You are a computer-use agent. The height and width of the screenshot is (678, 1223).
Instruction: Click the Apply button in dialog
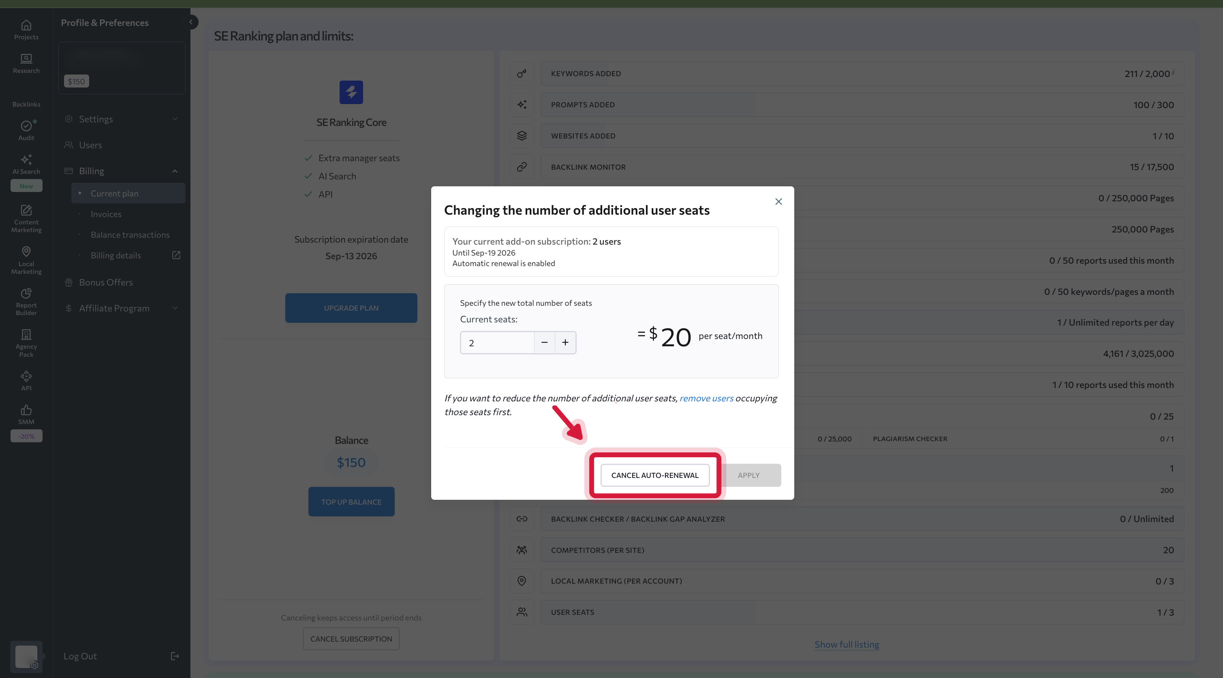(749, 475)
